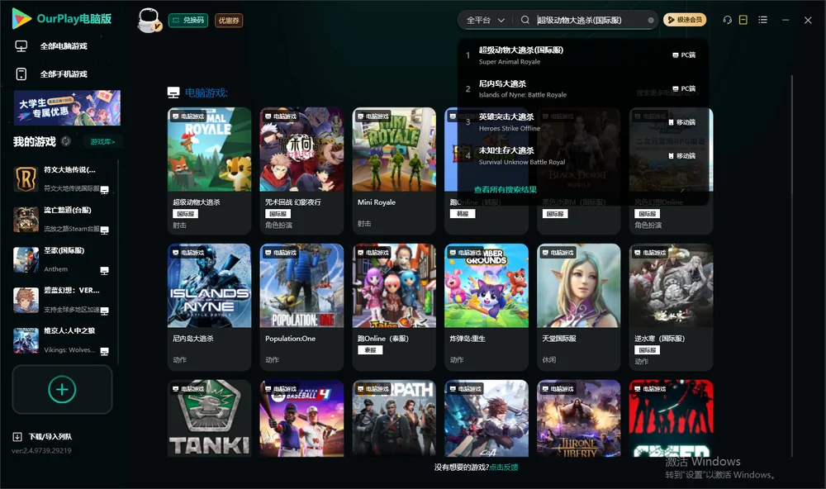Click the yellow mini-window icon in title bar
Screen dimensions: 826x489
coord(743,20)
